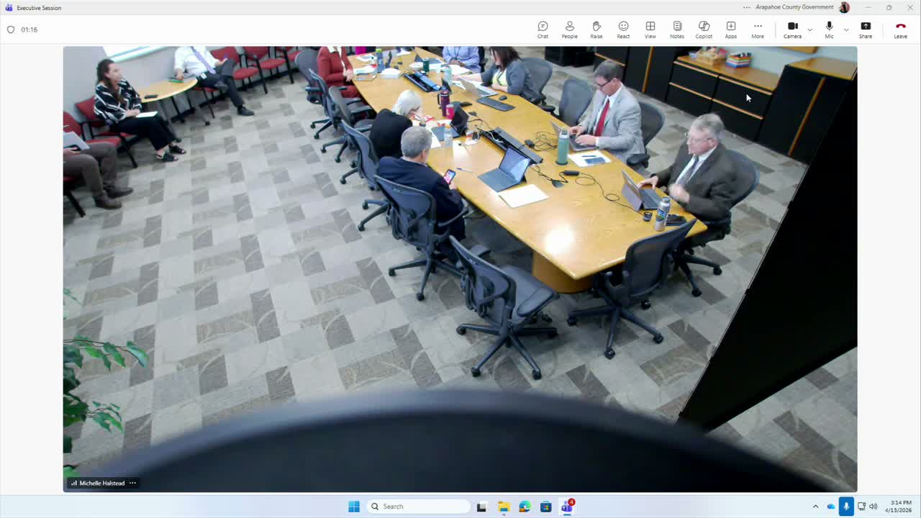The width and height of the screenshot is (921, 518).
Task: Expand Mic options dropdown arrow
Action: pyautogui.click(x=846, y=29)
